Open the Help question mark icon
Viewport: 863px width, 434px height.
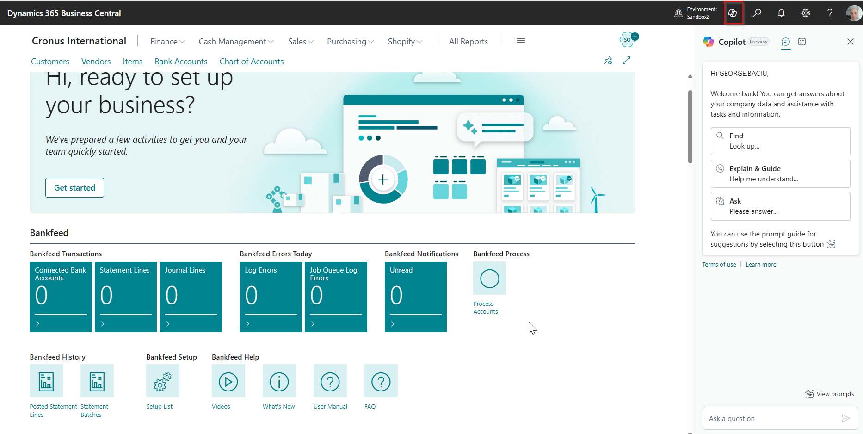[x=830, y=13]
